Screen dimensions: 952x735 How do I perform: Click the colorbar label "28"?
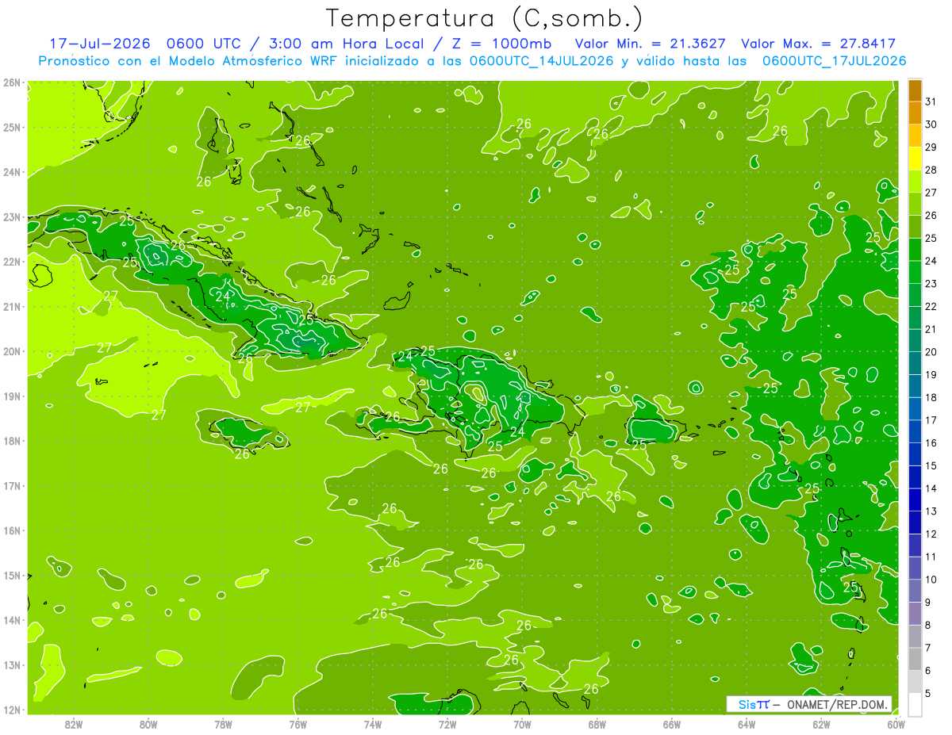[931, 170]
